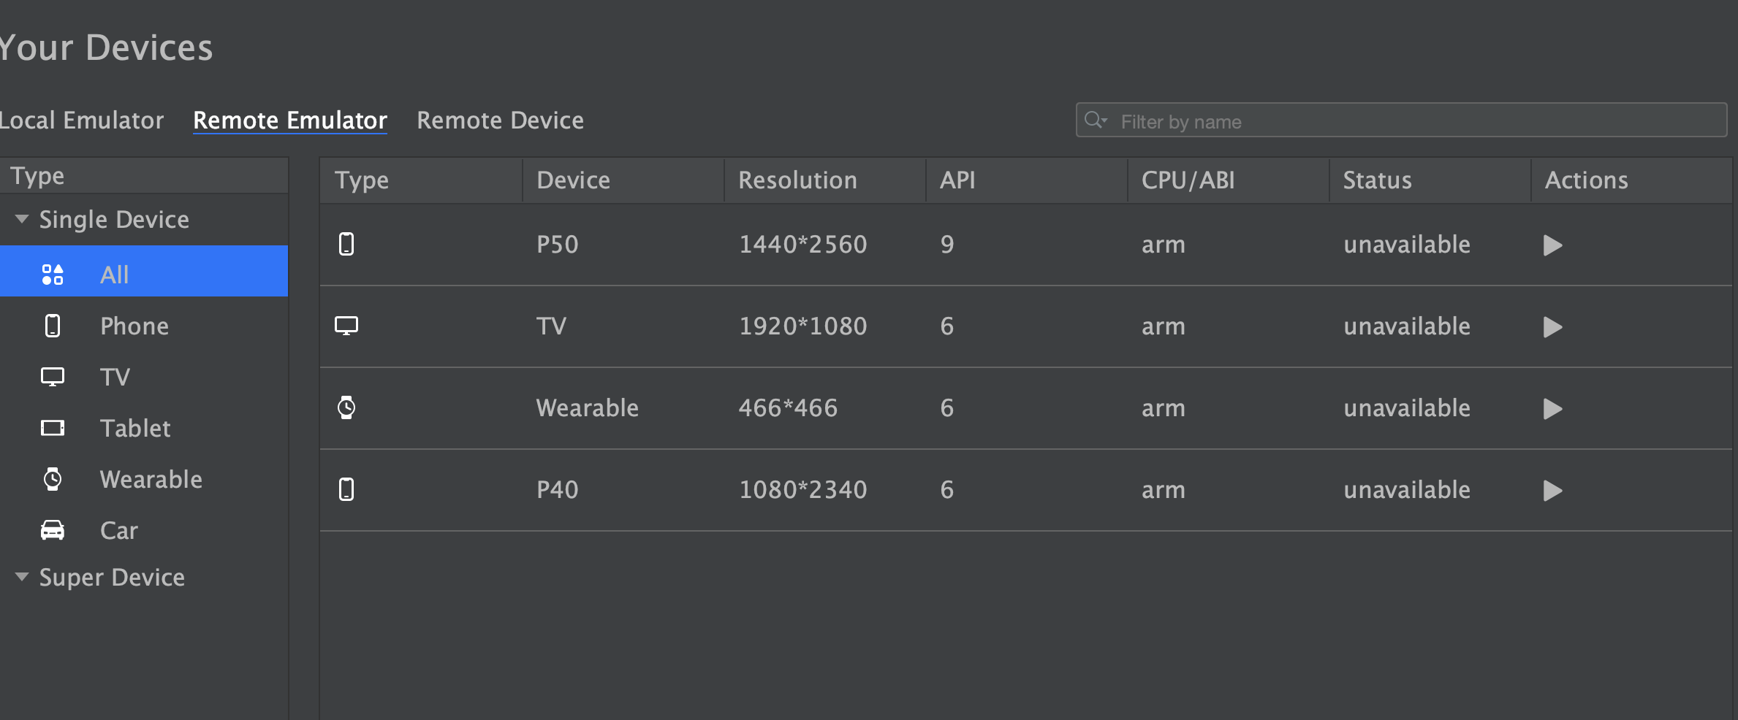
Task: Click the Filter by name field
Action: [x=1401, y=120]
